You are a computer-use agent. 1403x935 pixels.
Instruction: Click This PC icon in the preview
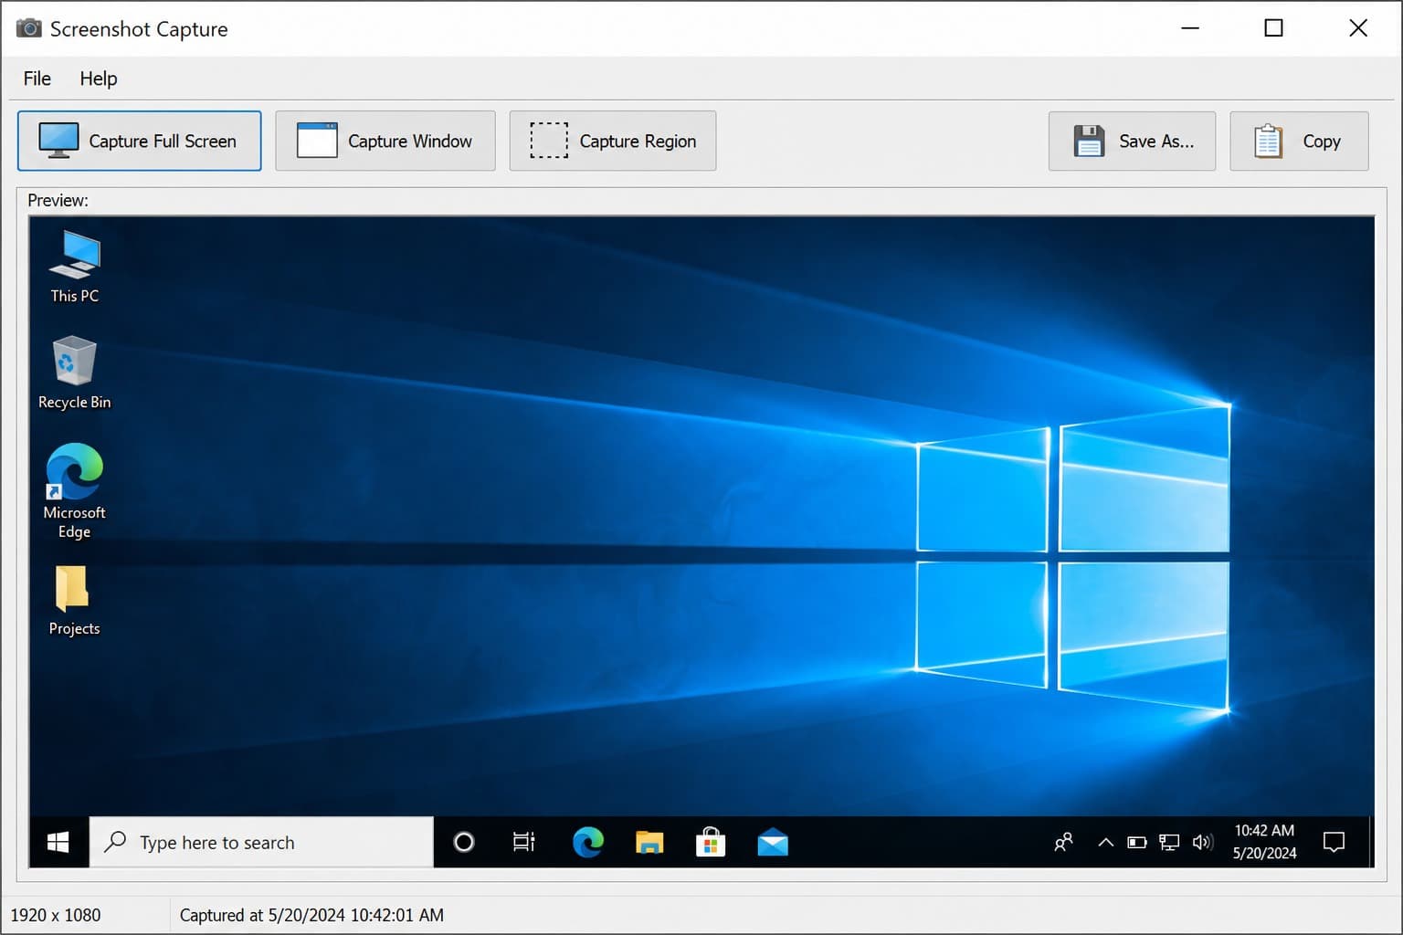[x=75, y=267]
